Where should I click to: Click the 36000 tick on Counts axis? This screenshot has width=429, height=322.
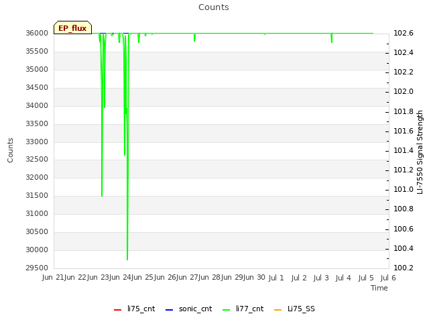tap(37, 33)
